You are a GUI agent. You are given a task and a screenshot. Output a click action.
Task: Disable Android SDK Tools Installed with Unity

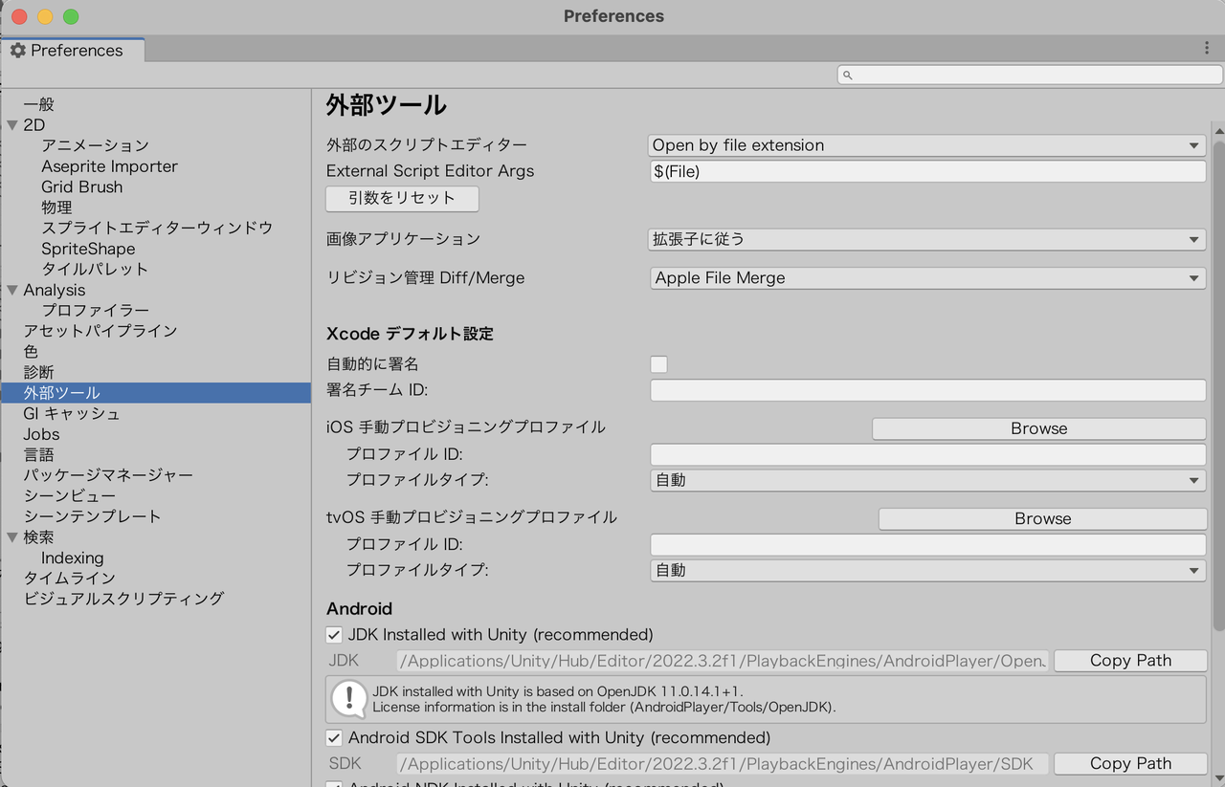click(334, 737)
